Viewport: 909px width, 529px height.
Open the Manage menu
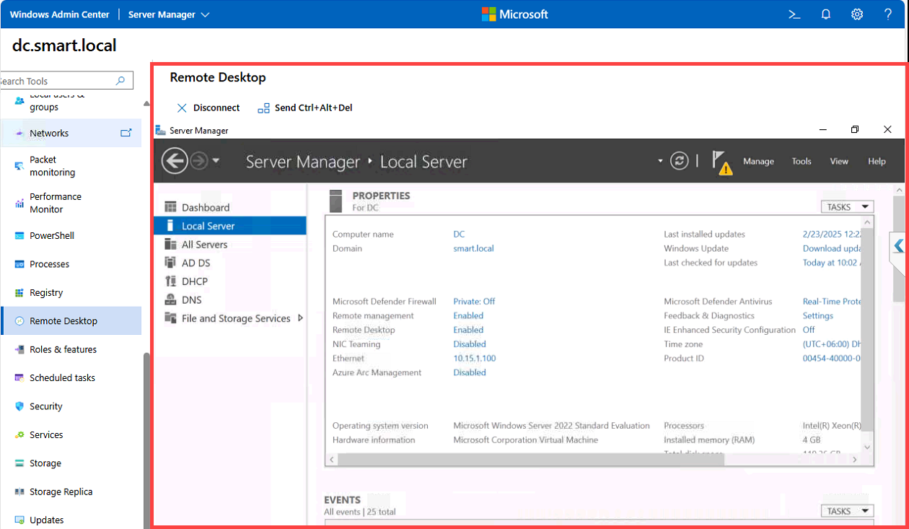(758, 162)
